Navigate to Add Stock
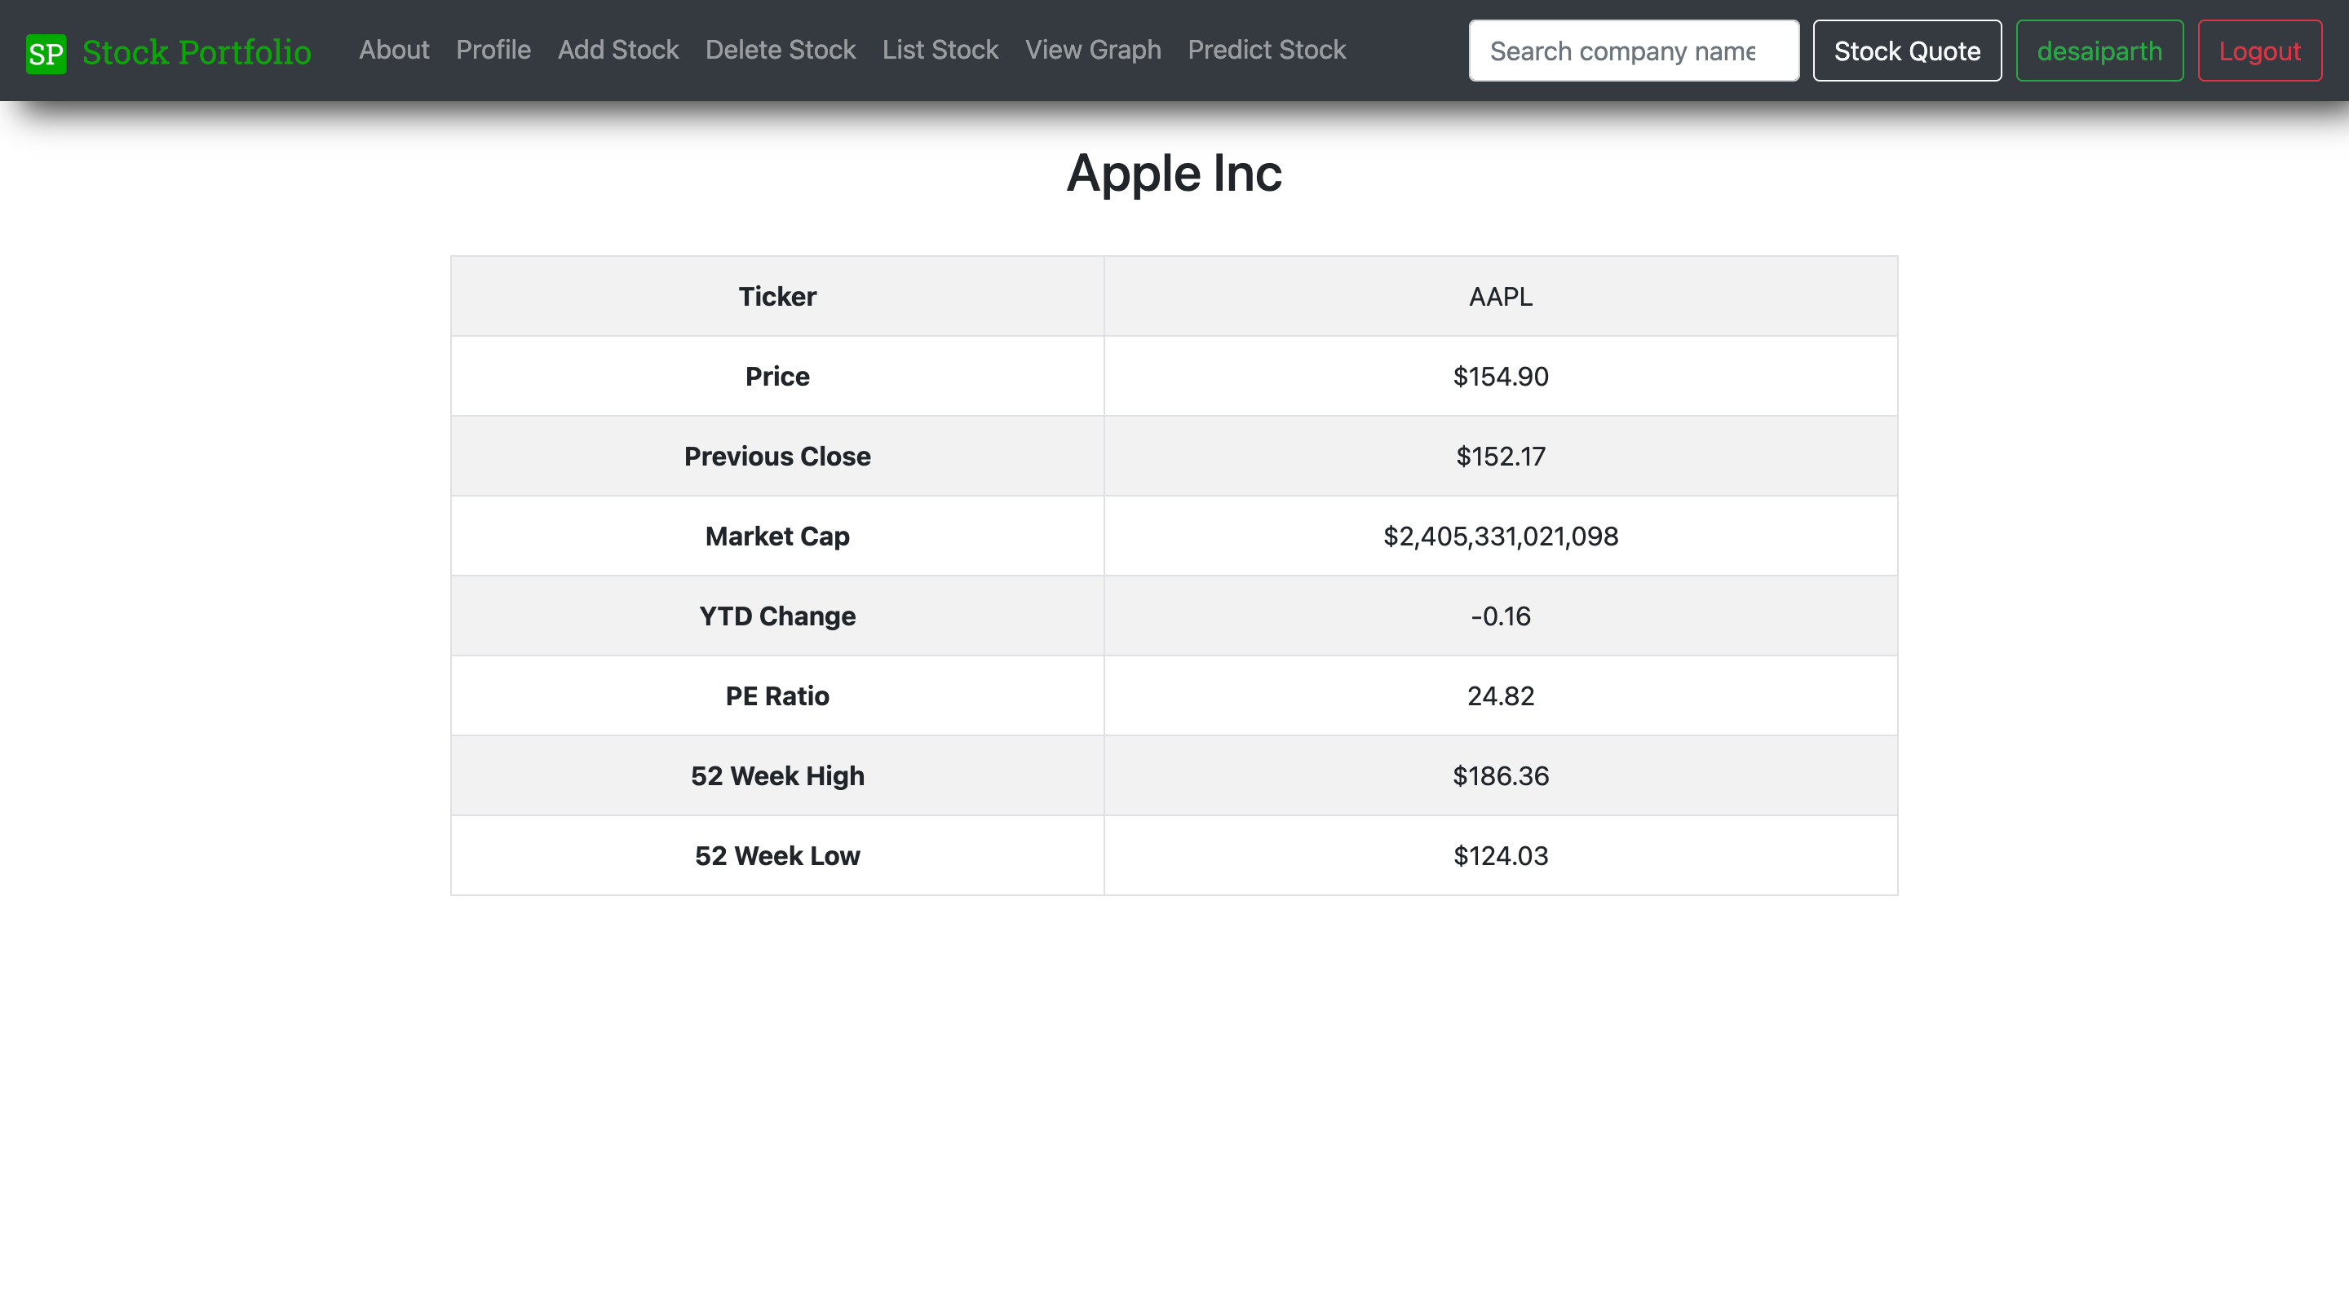Screen dimensions: 2349x1298 click(x=618, y=50)
